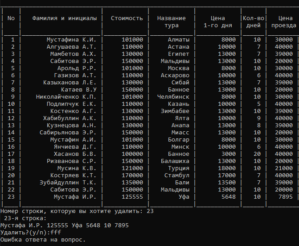
Task: Click tour name Стамбул
Action: point(177,175)
